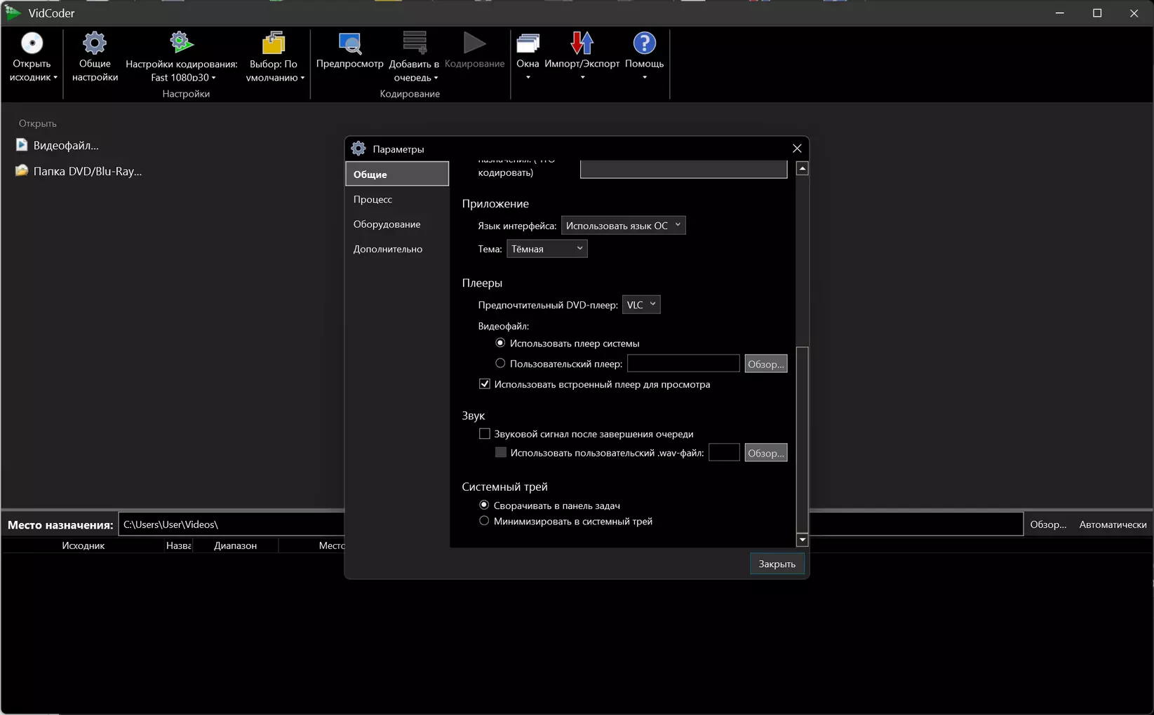Enable Звуковой сигнал после завершения очереди
The height and width of the screenshot is (715, 1154).
point(484,434)
